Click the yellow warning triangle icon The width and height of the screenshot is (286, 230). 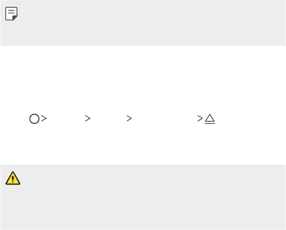[x=13, y=178]
